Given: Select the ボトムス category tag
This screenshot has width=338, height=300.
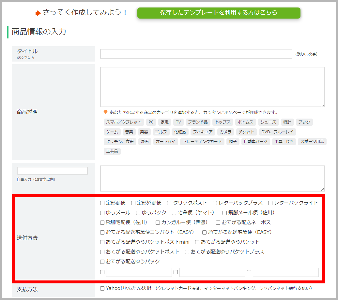Looking at the screenshot, I should pos(246,122).
